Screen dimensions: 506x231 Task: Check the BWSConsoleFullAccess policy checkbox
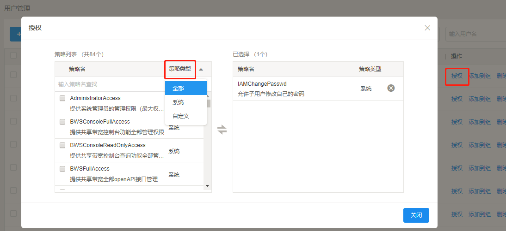62,122
